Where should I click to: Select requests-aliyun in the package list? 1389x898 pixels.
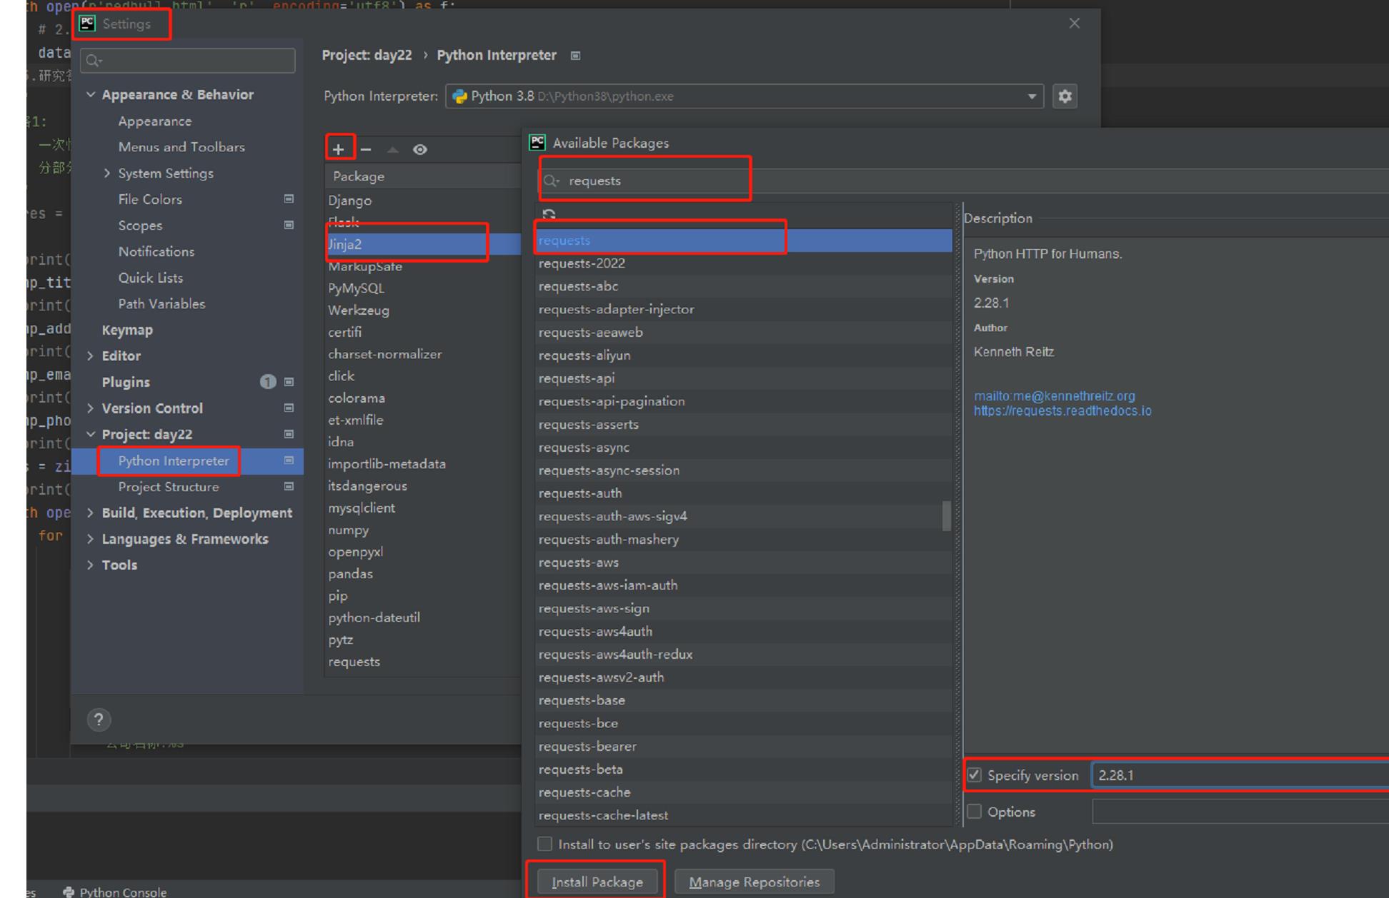click(x=743, y=355)
